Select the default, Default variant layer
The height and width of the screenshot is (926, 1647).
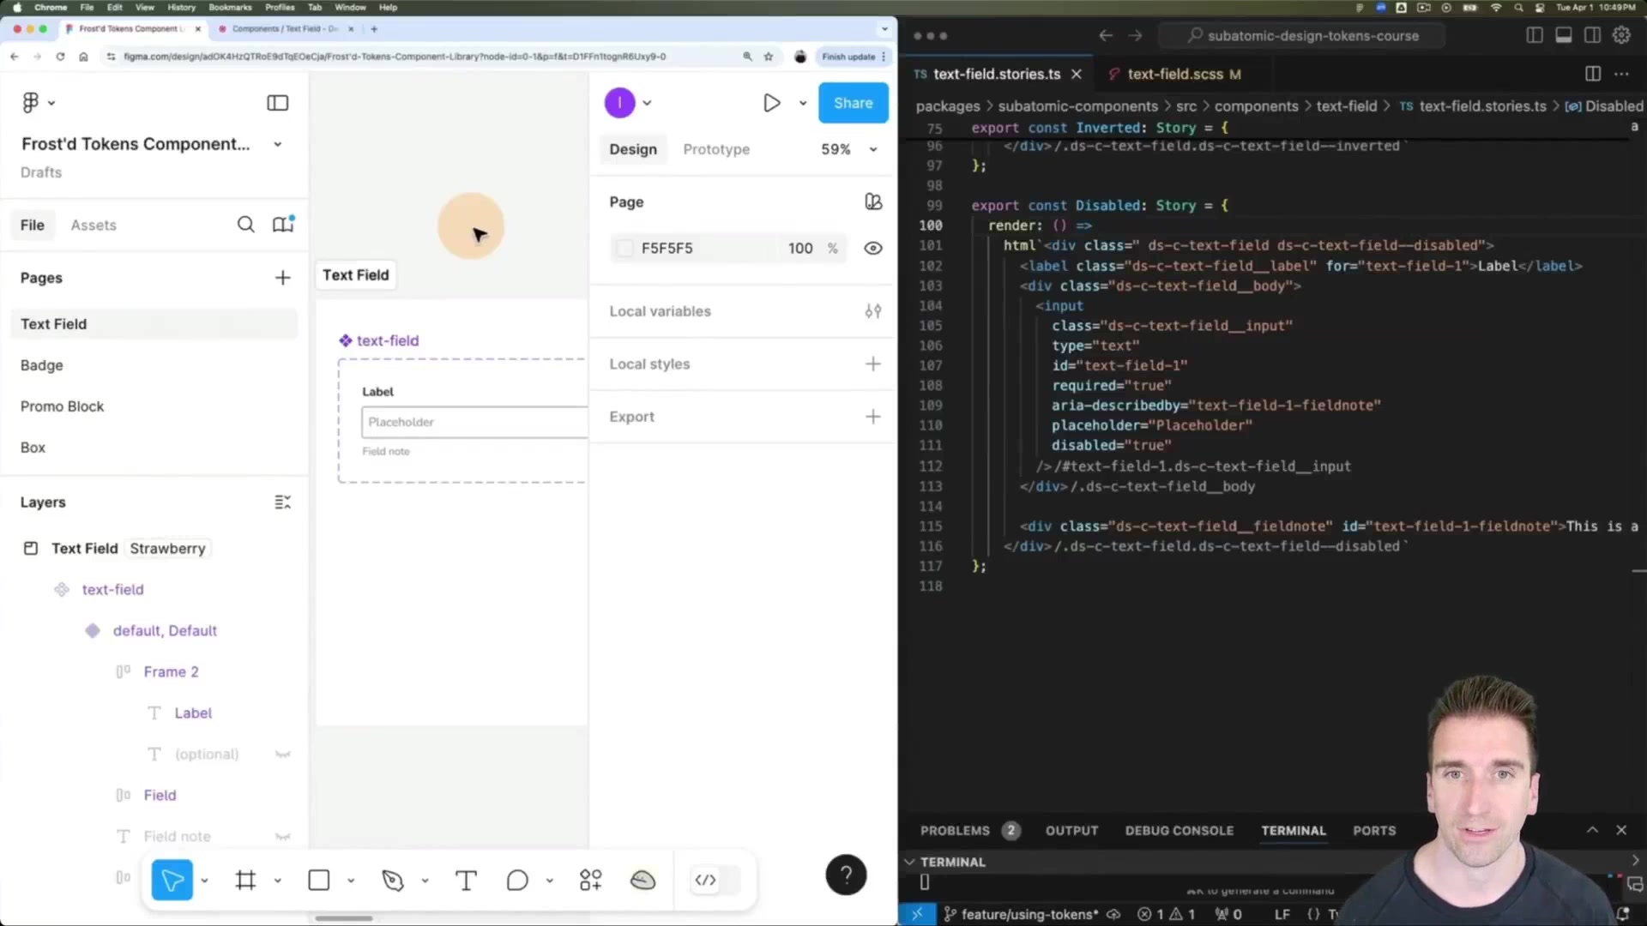click(165, 631)
